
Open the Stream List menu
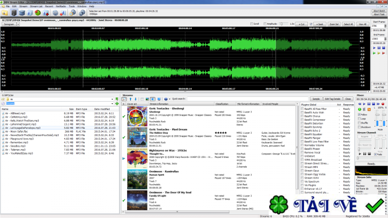(36, 6)
